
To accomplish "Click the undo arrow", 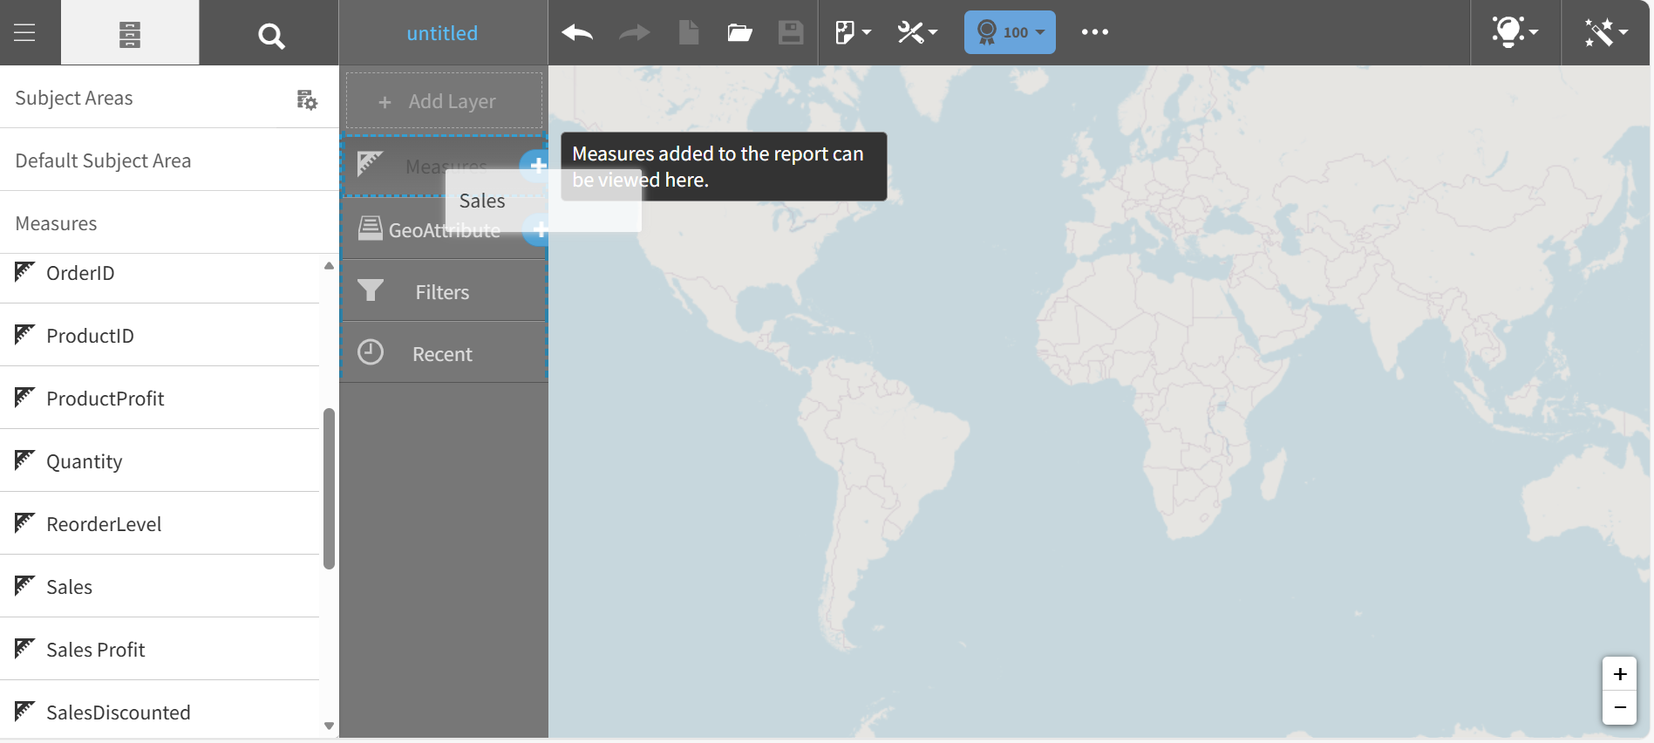I will point(577,33).
